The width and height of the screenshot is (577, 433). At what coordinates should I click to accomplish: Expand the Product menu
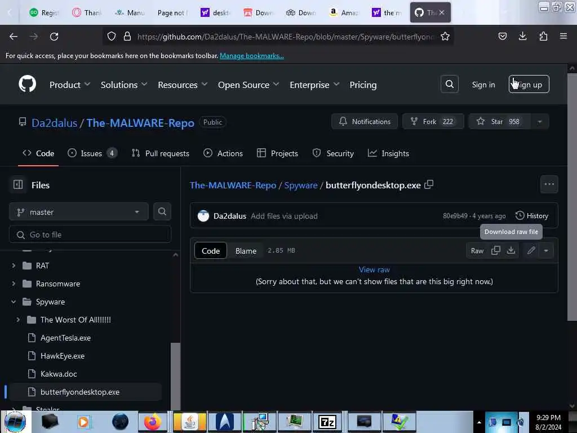click(70, 85)
